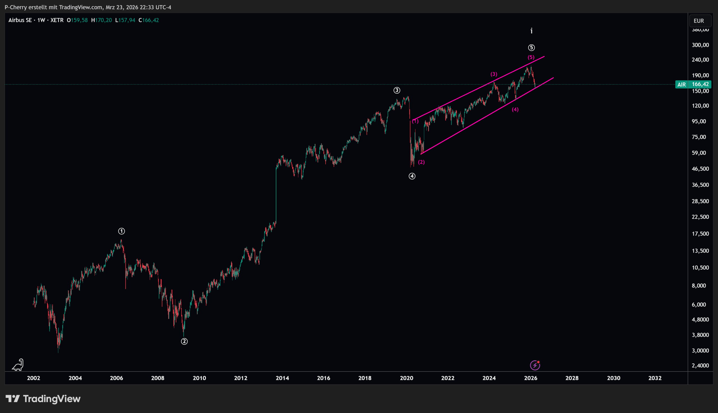This screenshot has height=413, width=718.
Task: Select the pink (3) wave label
Action: point(494,74)
